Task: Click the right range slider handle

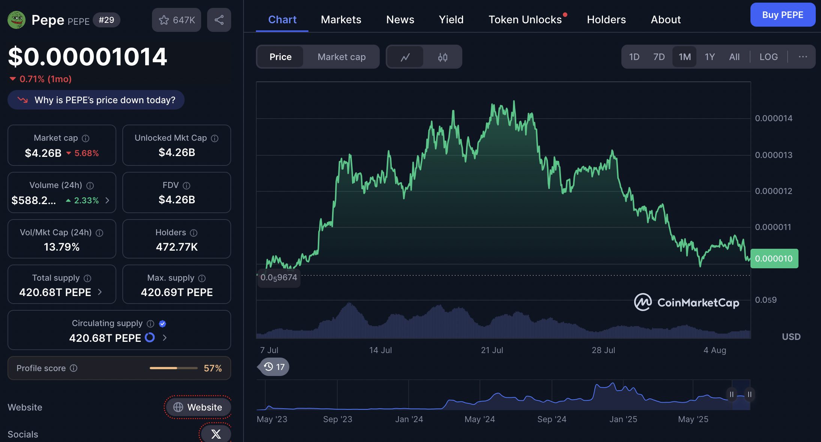Action: 749,394
